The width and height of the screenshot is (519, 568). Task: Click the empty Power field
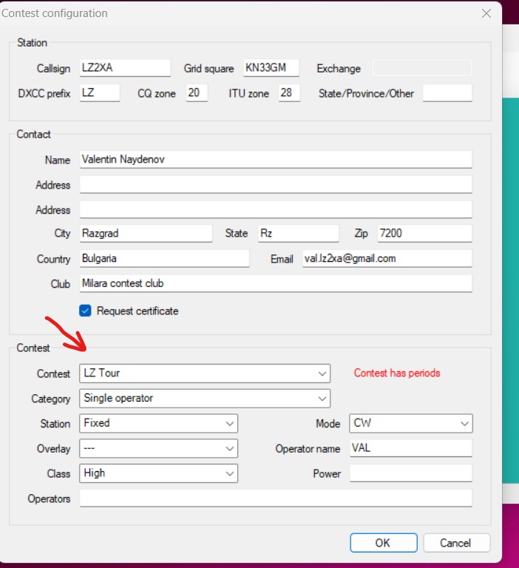[x=411, y=473]
